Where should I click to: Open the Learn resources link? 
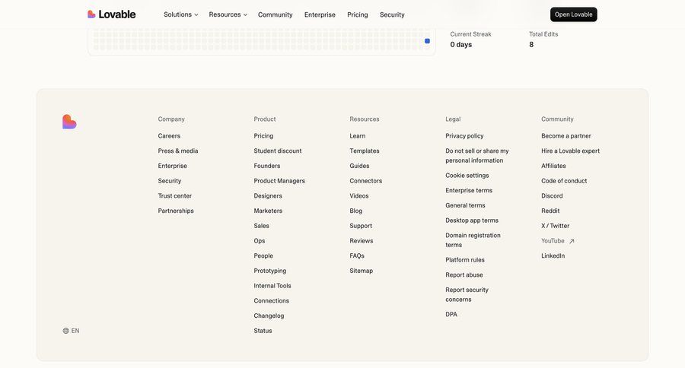coord(358,136)
